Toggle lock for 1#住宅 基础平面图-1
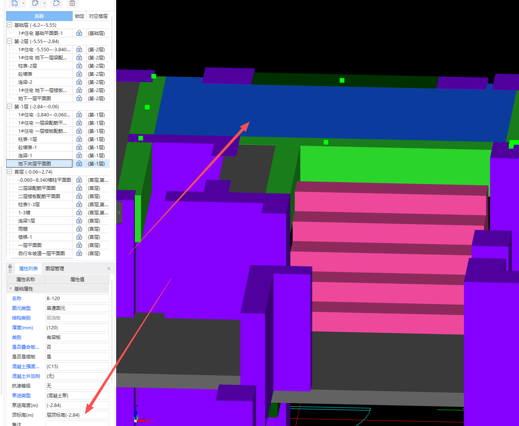Viewport: 519px width, 426px height. [79, 33]
